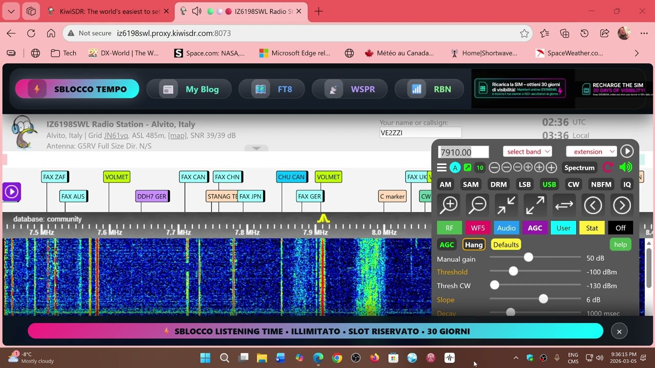Click the largest minus frequency step button
Screen dimensions: 655x368
click(494, 168)
